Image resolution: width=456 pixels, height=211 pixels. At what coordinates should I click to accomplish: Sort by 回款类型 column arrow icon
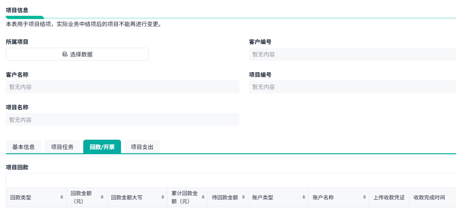pyautogui.click(x=62, y=197)
